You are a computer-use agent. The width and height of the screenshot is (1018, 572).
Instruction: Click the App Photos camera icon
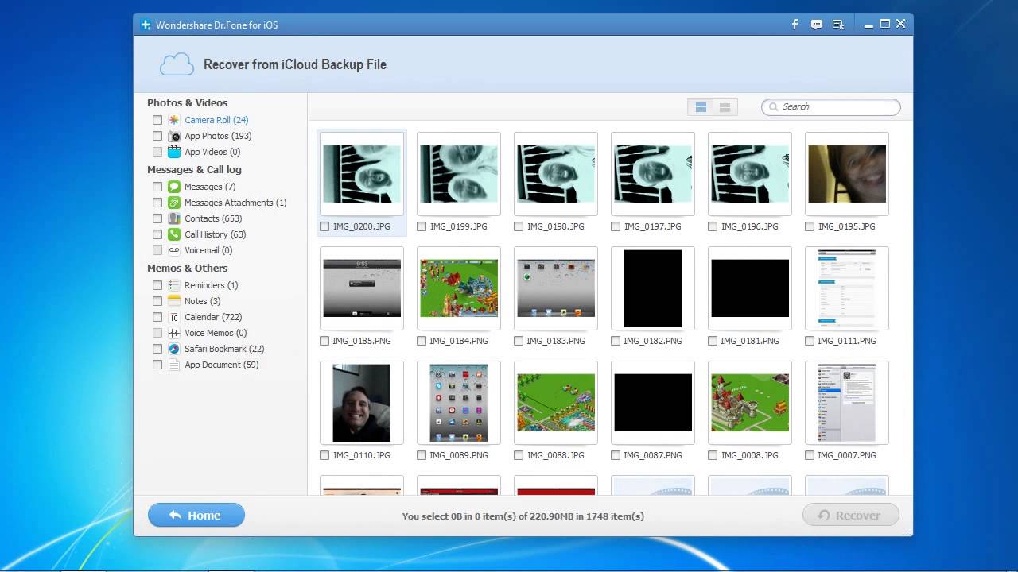pyautogui.click(x=174, y=136)
